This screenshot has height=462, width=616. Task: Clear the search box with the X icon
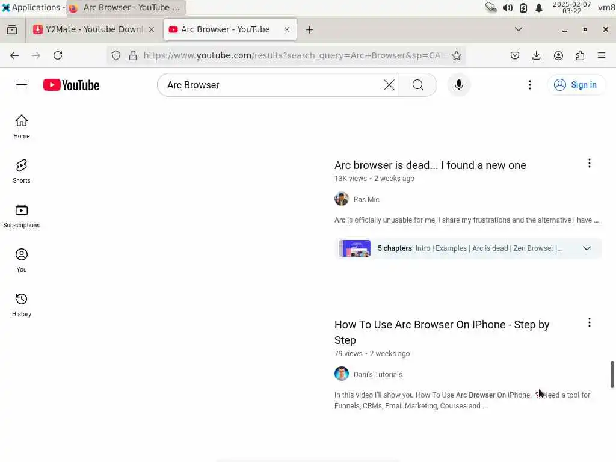(x=389, y=85)
